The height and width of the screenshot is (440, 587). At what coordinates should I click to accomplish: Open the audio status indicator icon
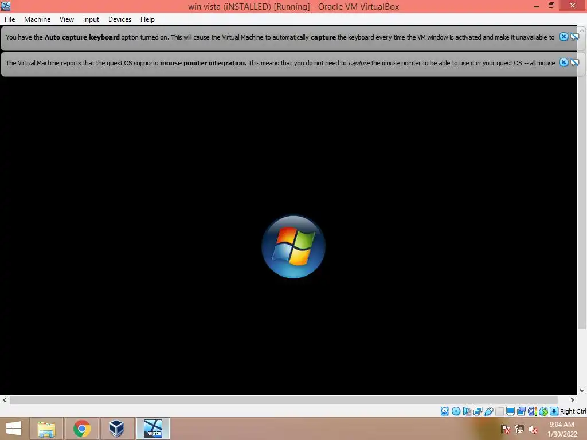click(467, 411)
